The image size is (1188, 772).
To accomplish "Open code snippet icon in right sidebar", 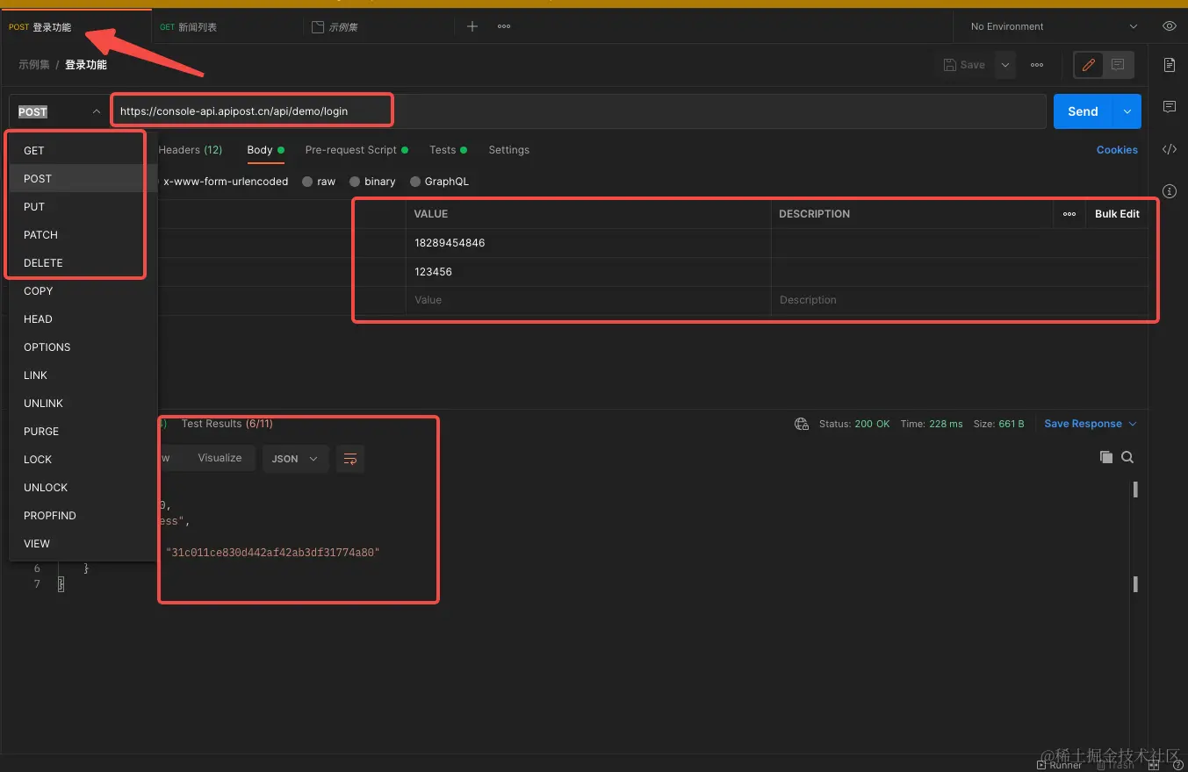I will coord(1169,149).
